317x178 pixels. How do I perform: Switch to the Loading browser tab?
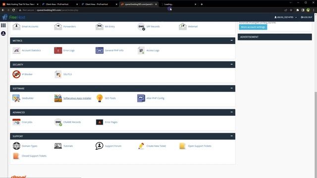[178, 4]
